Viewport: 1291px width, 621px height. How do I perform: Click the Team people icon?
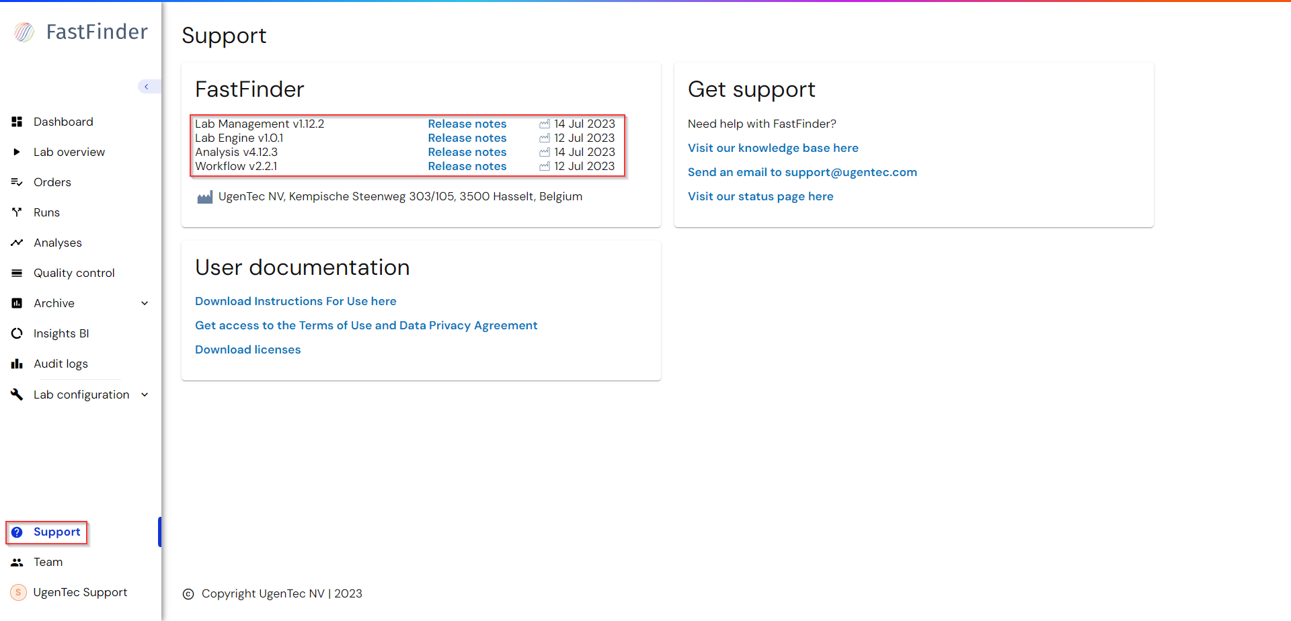17,562
